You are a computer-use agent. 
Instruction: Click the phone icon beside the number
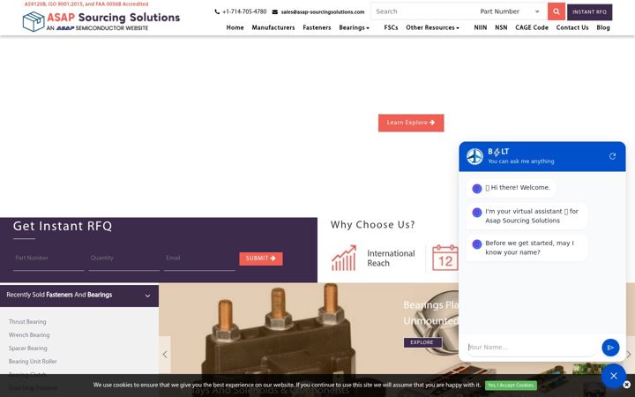pyautogui.click(x=217, y=11)
